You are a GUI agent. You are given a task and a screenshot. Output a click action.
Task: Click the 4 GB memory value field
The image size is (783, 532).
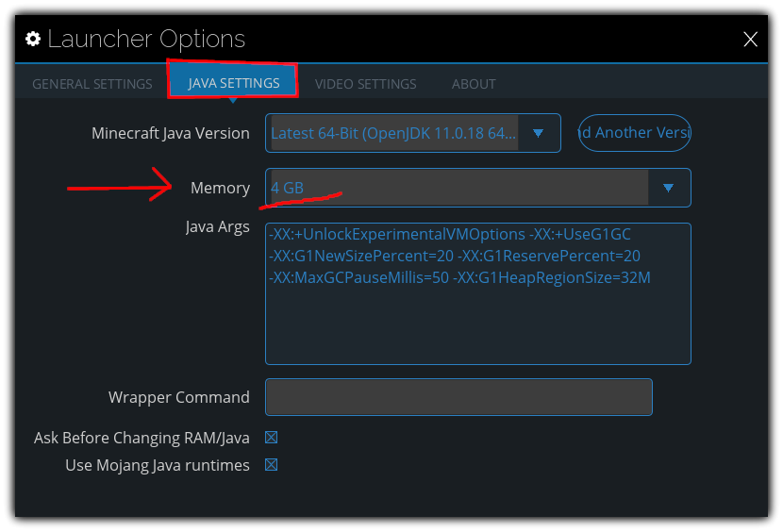(x=458, y=188)
